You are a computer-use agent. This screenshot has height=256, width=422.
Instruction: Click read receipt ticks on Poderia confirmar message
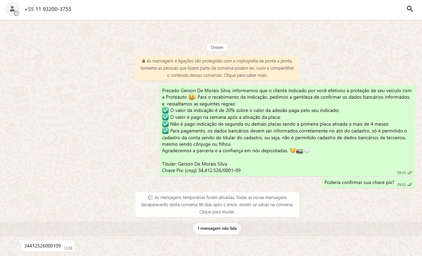[410, 185]
